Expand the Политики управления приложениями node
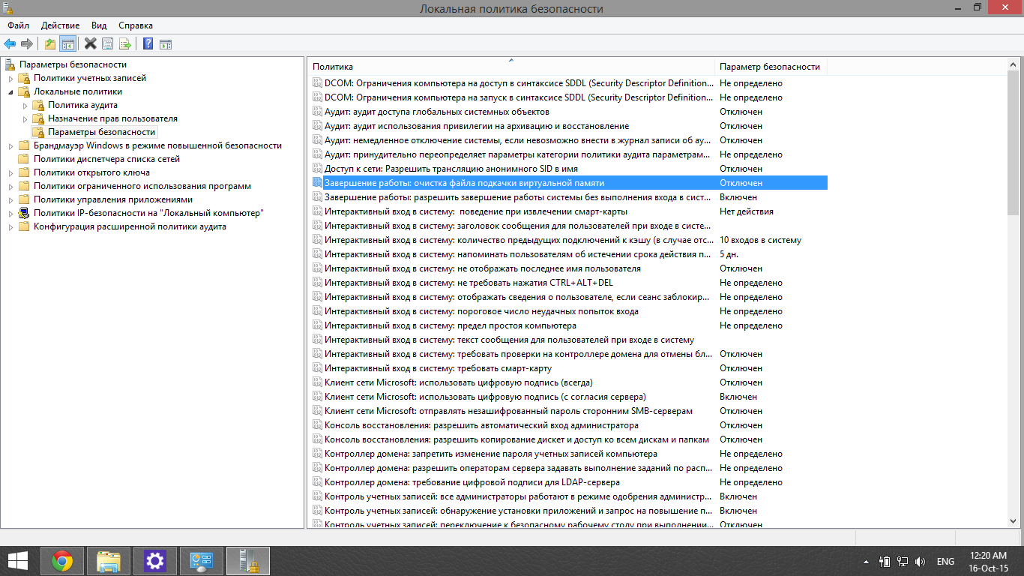Viewport: 1024px width, 576px height. (x=10, y=199)
